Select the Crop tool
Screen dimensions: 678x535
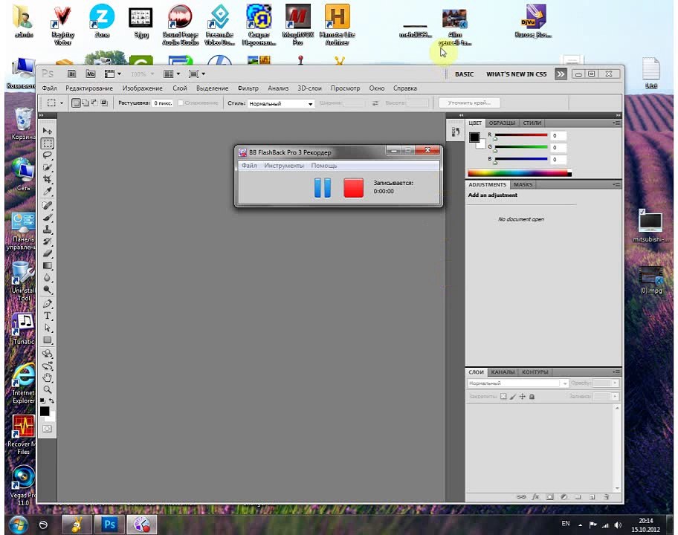click(x=47, y=179)
